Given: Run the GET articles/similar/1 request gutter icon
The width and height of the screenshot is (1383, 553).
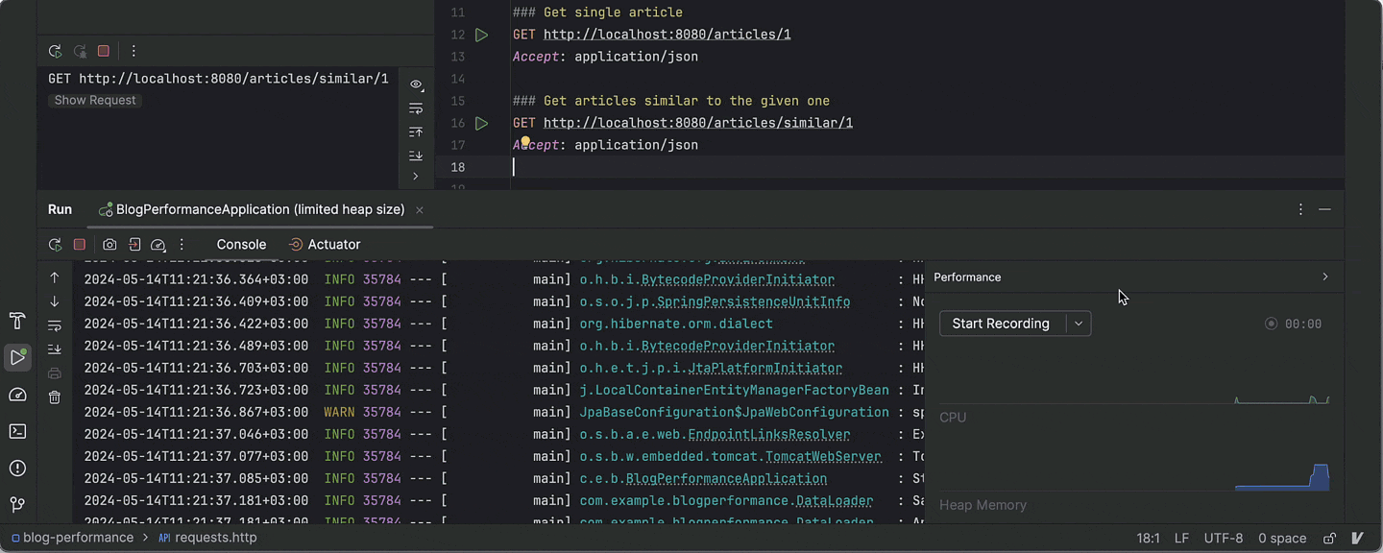Looking at the screenshot, I should (x=481, y=123).
